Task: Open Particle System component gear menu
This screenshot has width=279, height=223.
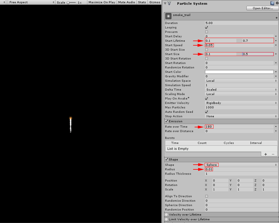Action: coord(277,3)
